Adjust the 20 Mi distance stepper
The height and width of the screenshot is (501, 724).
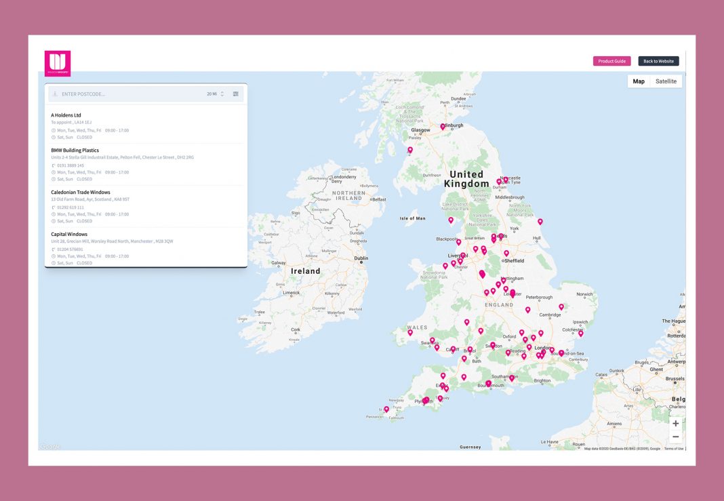222,94
